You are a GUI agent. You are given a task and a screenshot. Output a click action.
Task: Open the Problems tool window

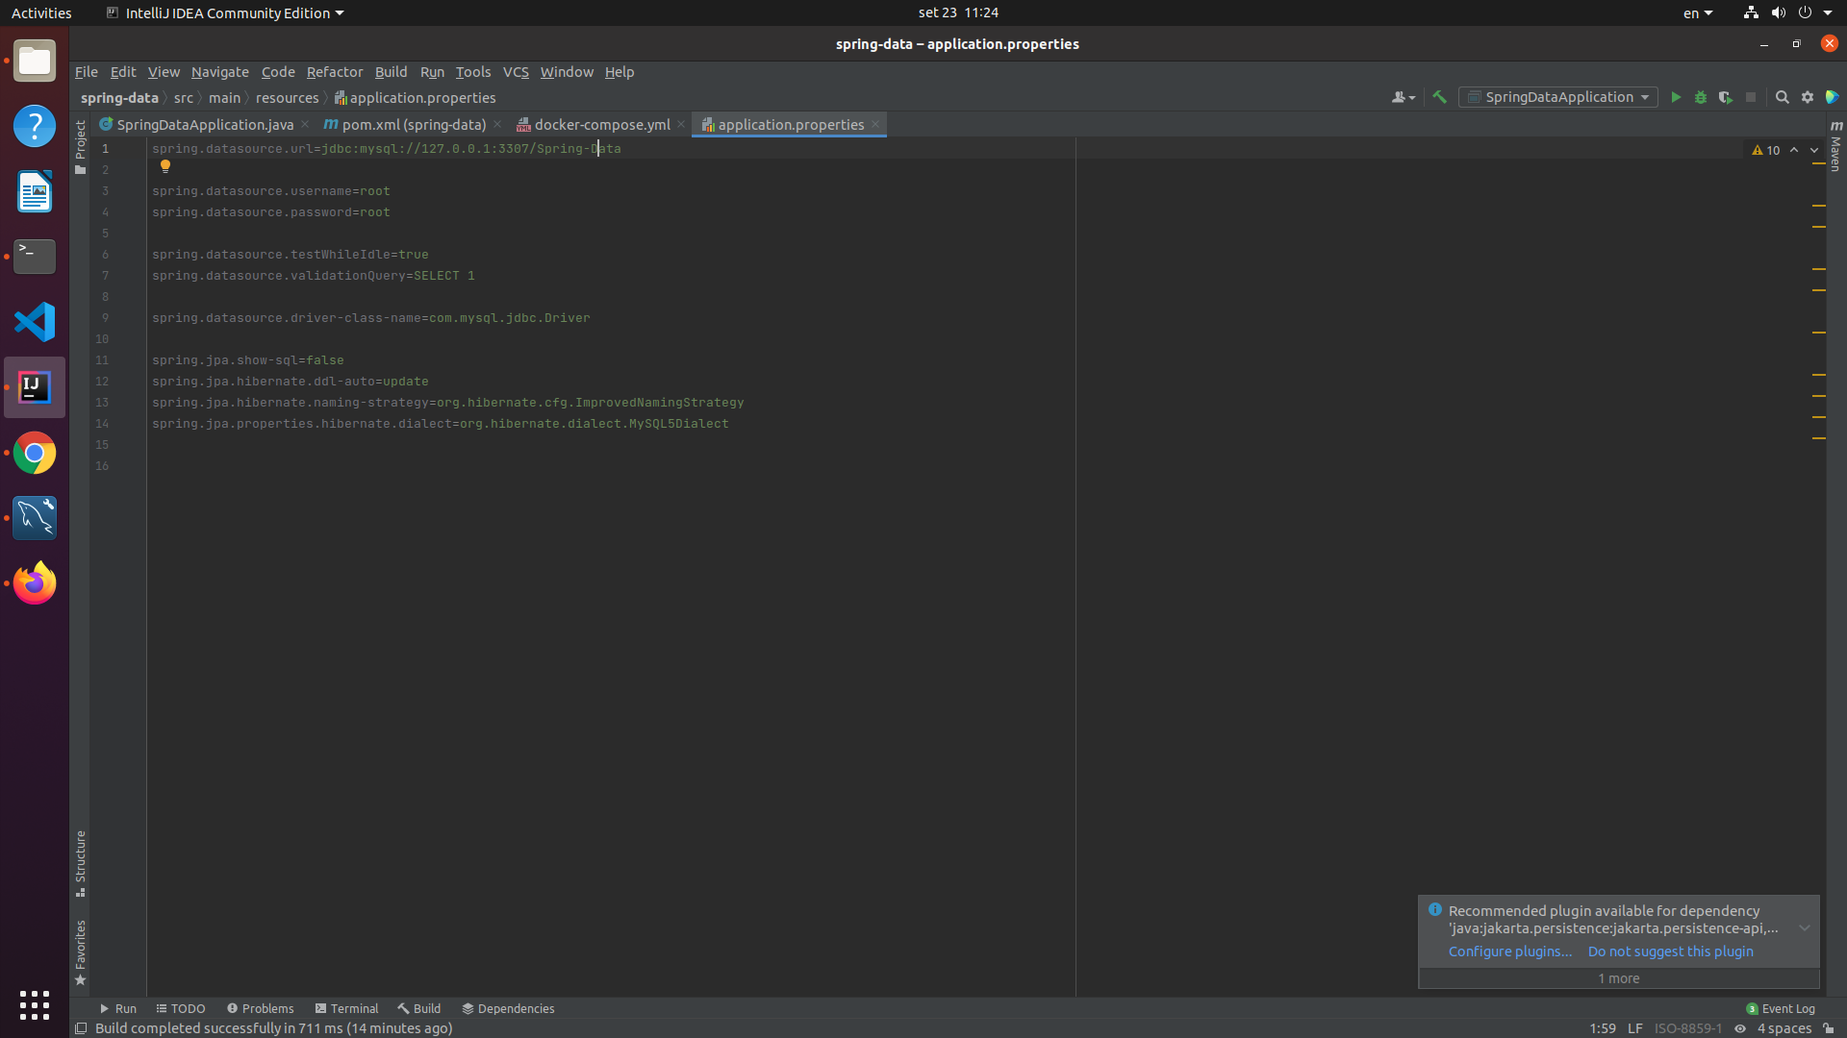point(260,1008)
